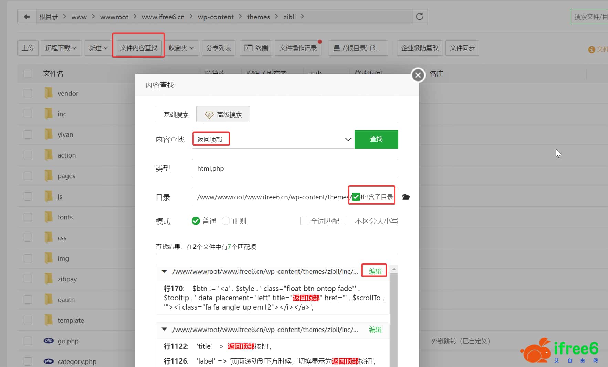Click the 文件操作记录 toolbar item with red dot

tap(298, 48)
